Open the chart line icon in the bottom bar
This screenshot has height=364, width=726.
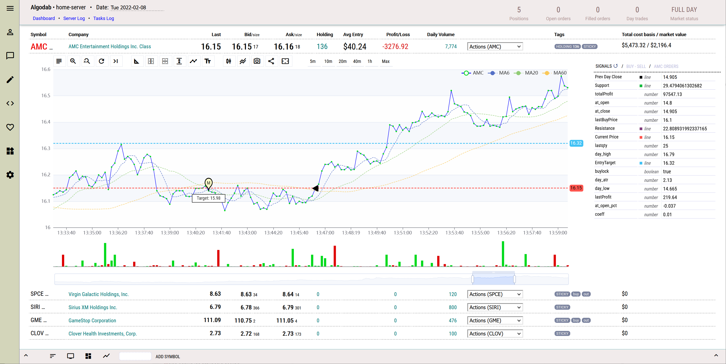click(106, 356)
